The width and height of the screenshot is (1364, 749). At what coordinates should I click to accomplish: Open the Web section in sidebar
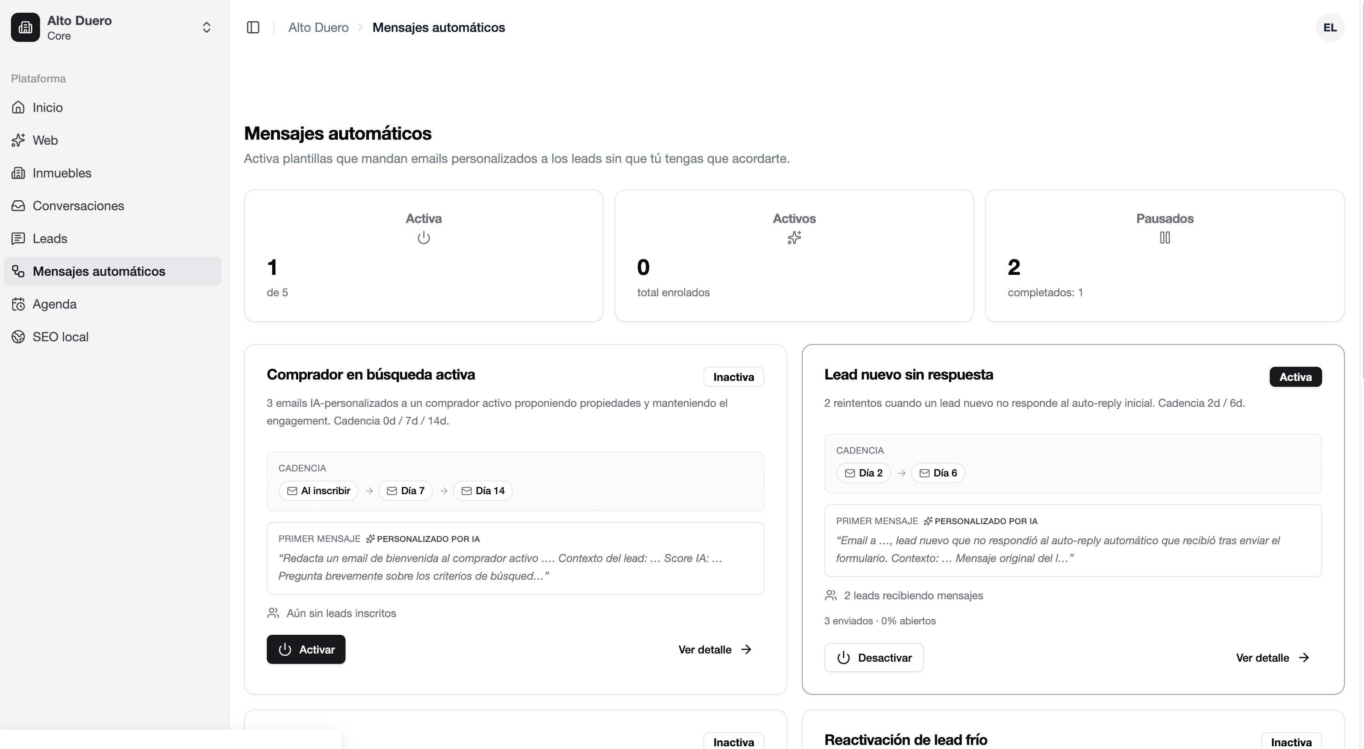pos(112,140)
